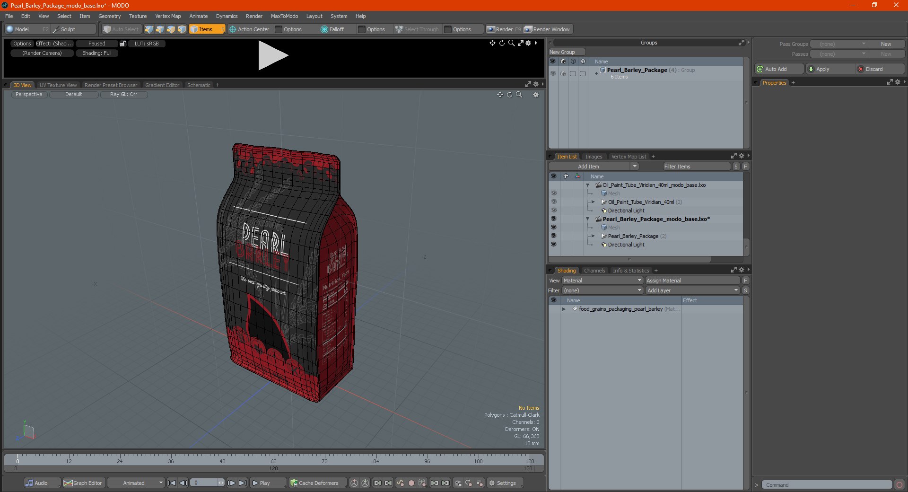This screenshot has height=492, width=908.
Task: Click Play in the timeline controls
Action: pyautogui.click(x=268, y=483)
